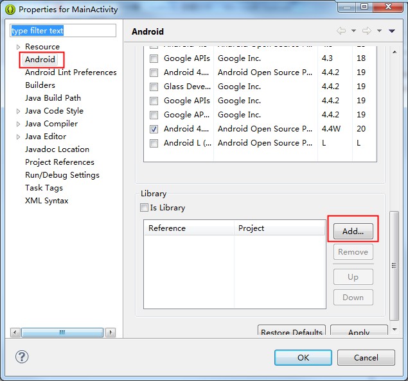The width and height of the screenshot is (408, 381).
Task: Click the Properties dialog title bar icon
Action: pyautogui.click(x=10, y=10)
